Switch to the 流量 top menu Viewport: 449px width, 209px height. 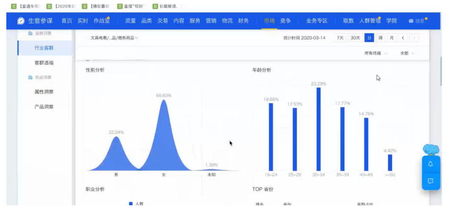(x=130, y=21)
